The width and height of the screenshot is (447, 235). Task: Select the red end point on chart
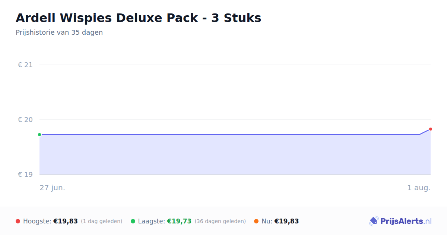(x=431, y=129)
